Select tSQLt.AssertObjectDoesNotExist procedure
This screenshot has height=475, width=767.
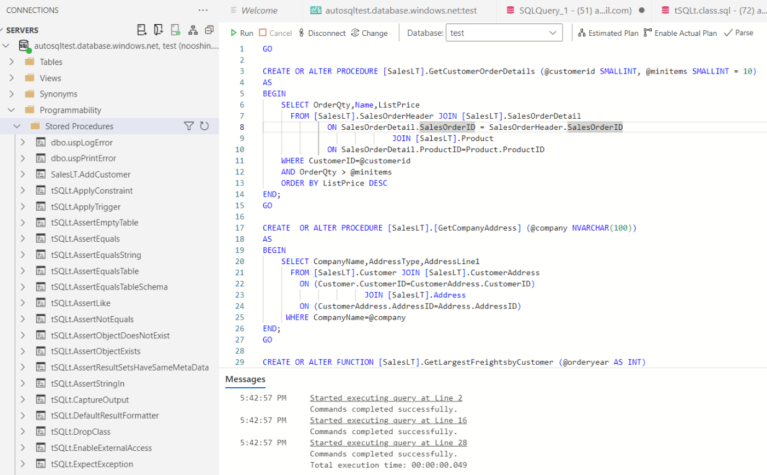tap(109, 335)
